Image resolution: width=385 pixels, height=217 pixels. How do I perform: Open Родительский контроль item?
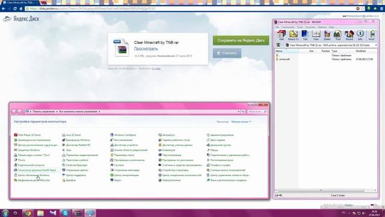[x=29, y=165]
